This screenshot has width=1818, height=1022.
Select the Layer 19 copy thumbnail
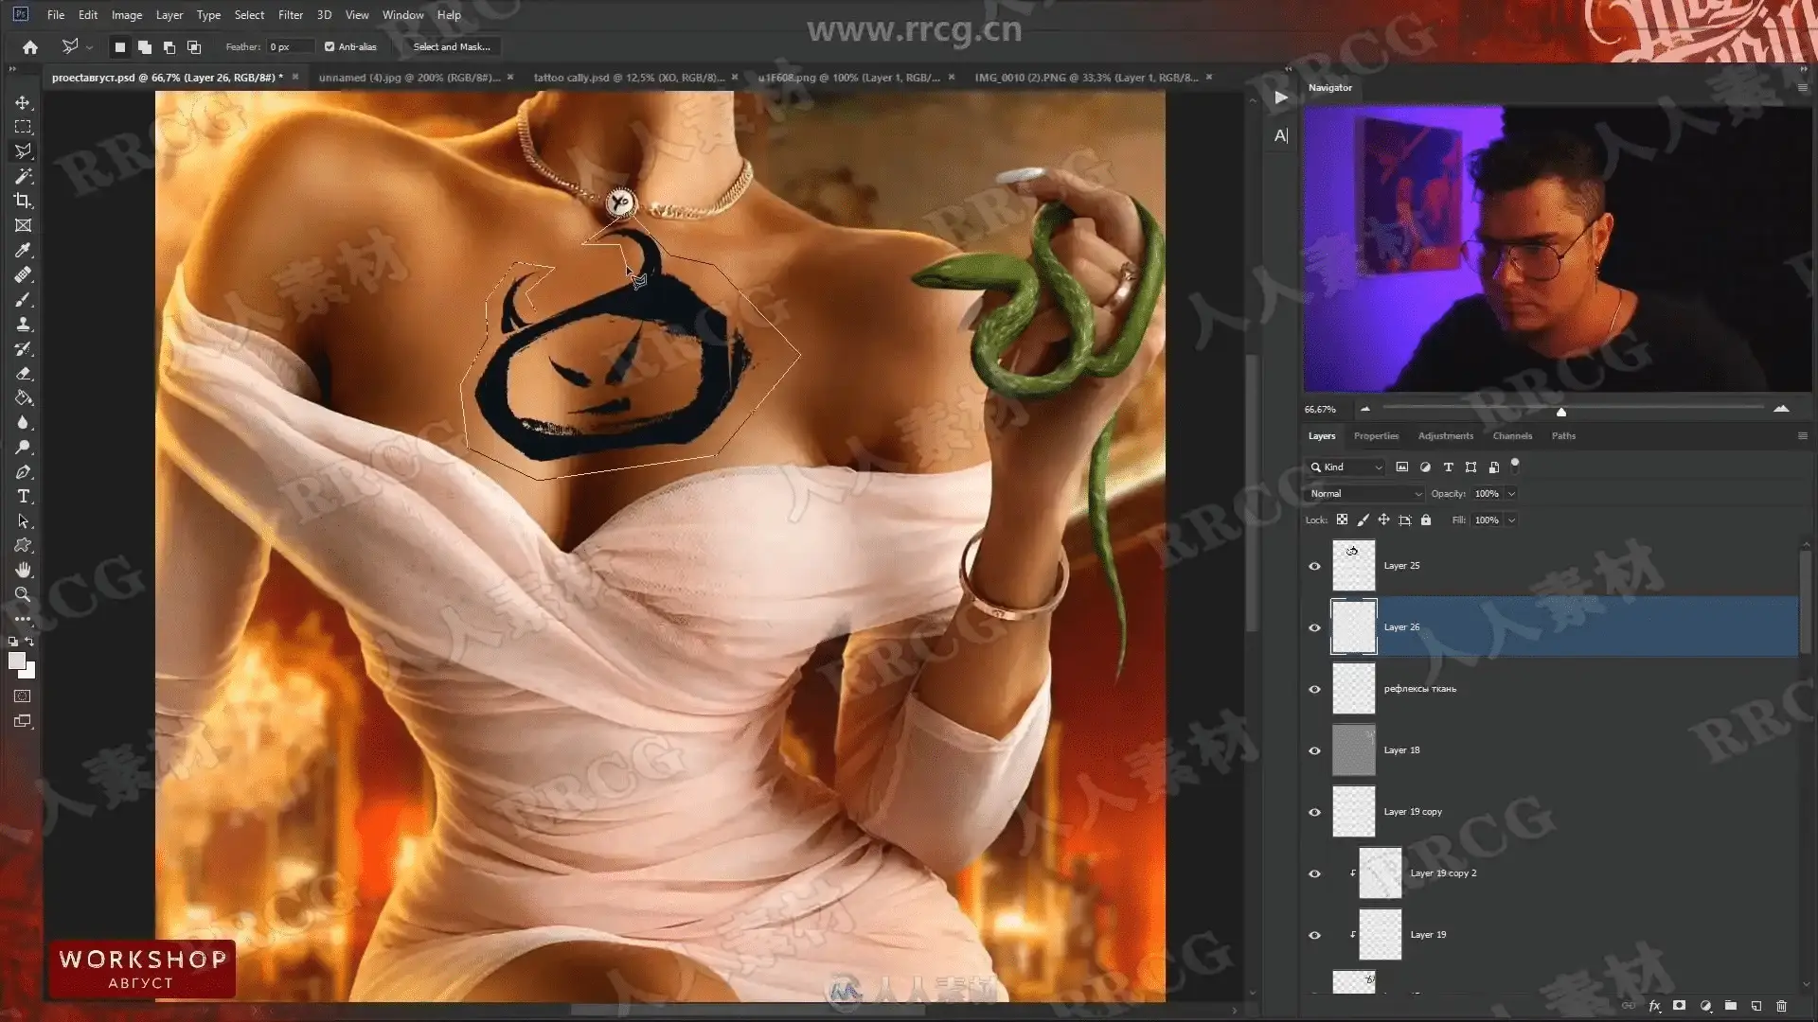click(1353, 812)
